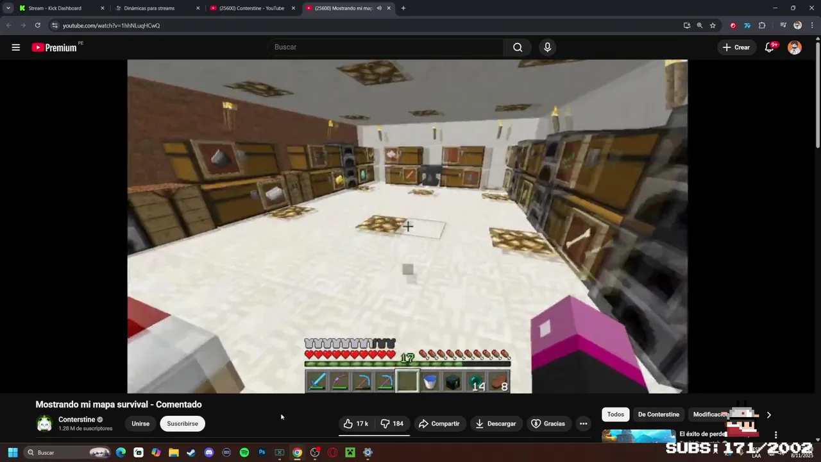Open the video title text
This screenshot has width=821, height=462.
click(119, 404)
